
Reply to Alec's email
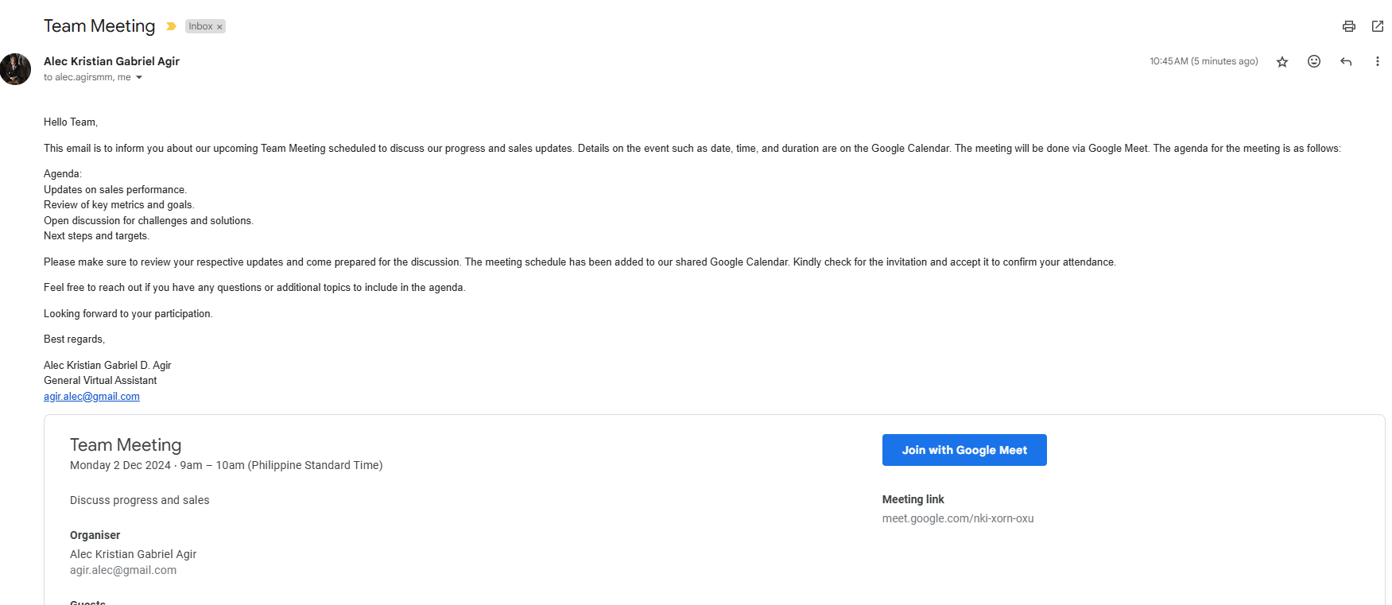1346,61
